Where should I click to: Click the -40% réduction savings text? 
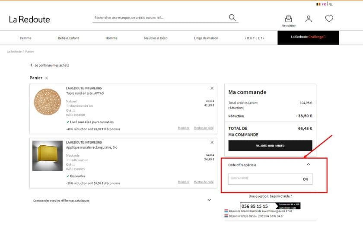pos(93,129)
